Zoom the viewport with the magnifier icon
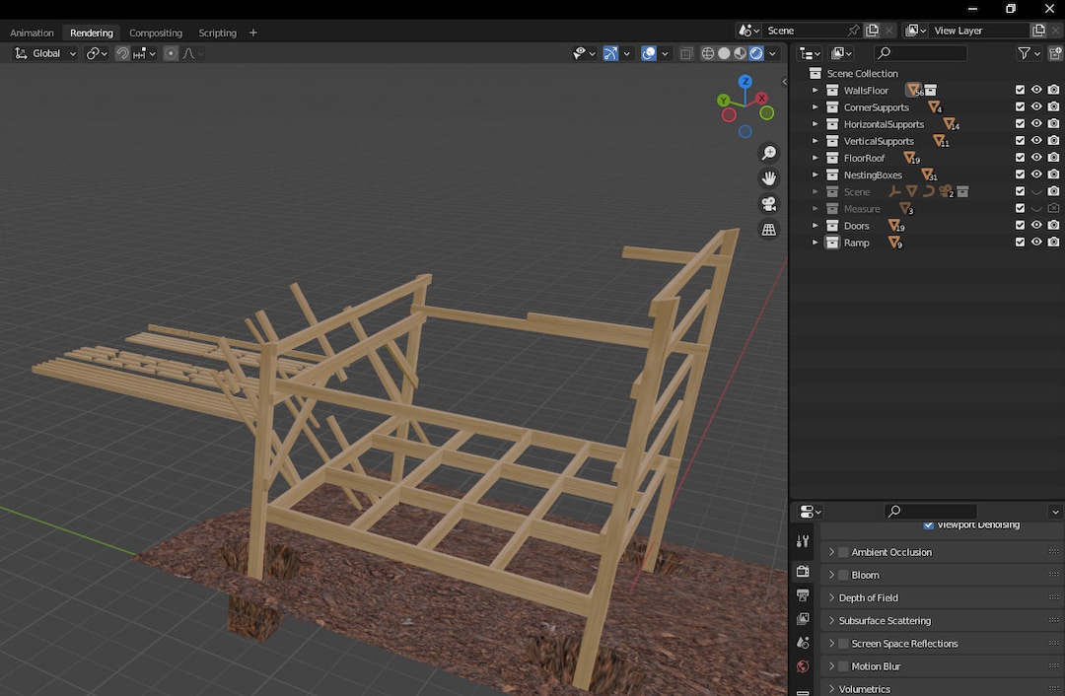Screen dimensions: 1065x696 click(769, 152)
